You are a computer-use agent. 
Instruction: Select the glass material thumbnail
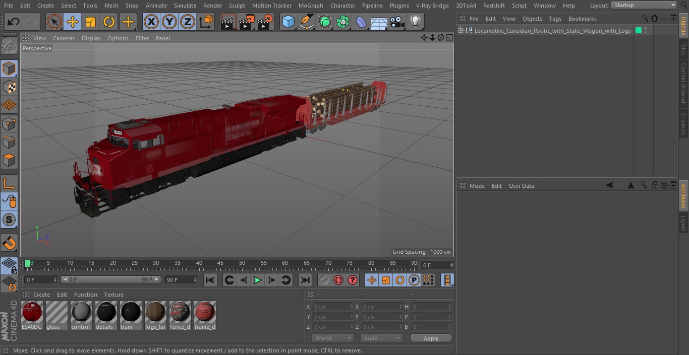click(56, 315)
